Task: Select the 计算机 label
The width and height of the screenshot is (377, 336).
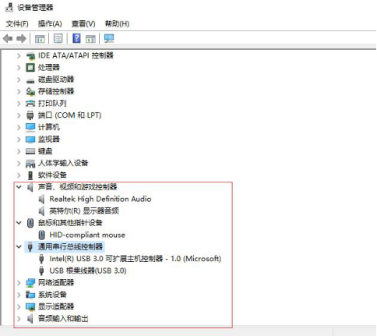Action: click(49, 127)
